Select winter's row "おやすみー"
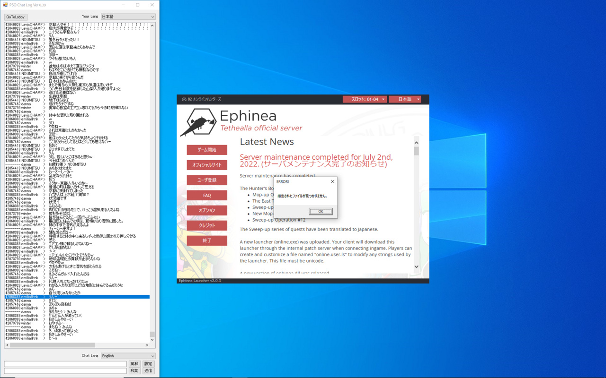The width and height of the screenshot is (606, 378). point(77,323)
